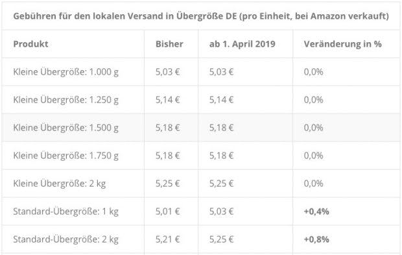The width and height of the screenshot is (402, 255).
Task: Select row Standard-Übergröße: 1 kg
Action: coord(201,212)
